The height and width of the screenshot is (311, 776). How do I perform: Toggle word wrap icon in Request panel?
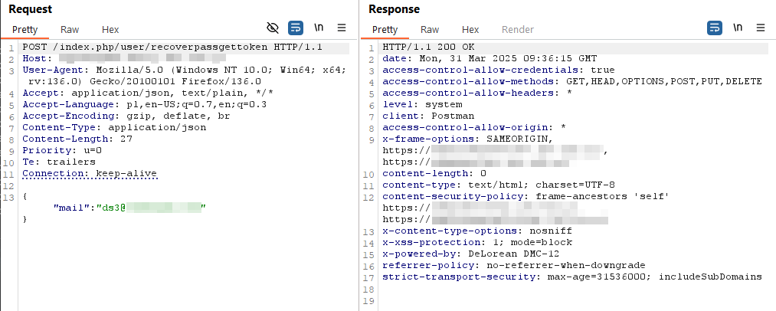295,28
